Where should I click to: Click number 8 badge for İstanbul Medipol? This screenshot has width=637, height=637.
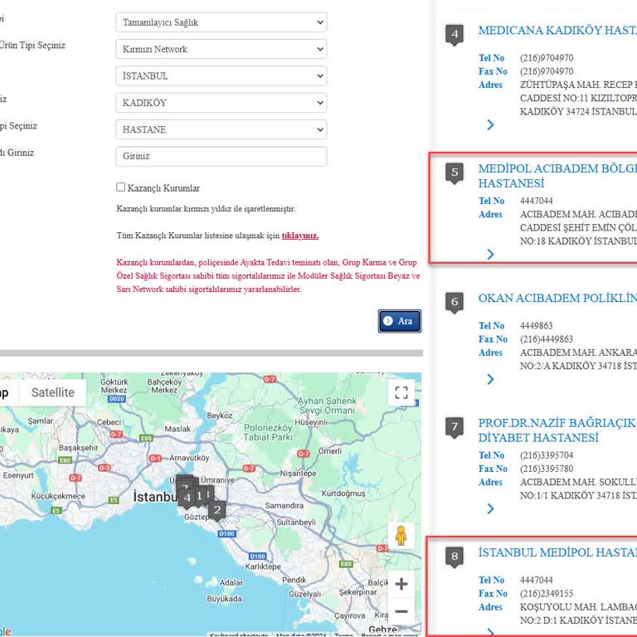coord(454,557)
